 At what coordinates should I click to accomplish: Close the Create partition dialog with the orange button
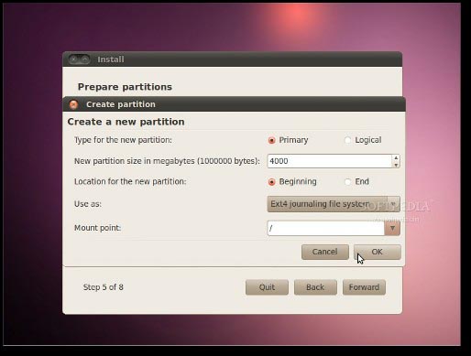(x=73, y=104)
